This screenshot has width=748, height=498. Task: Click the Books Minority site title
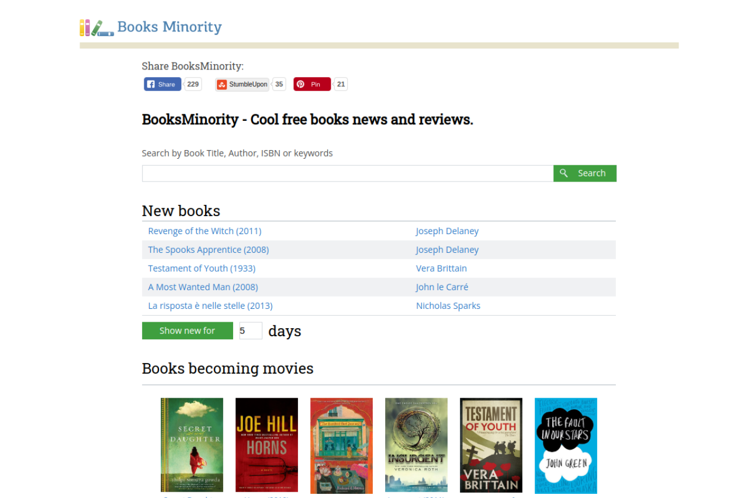169,27
